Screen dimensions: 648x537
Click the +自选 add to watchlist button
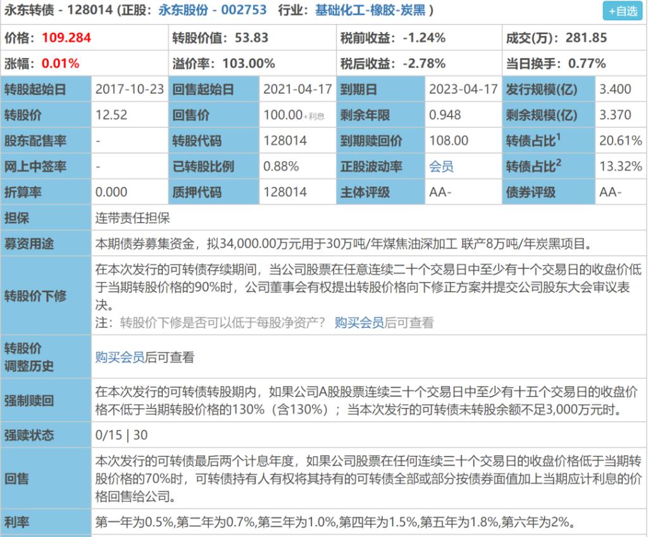click(x=623, y=11)
